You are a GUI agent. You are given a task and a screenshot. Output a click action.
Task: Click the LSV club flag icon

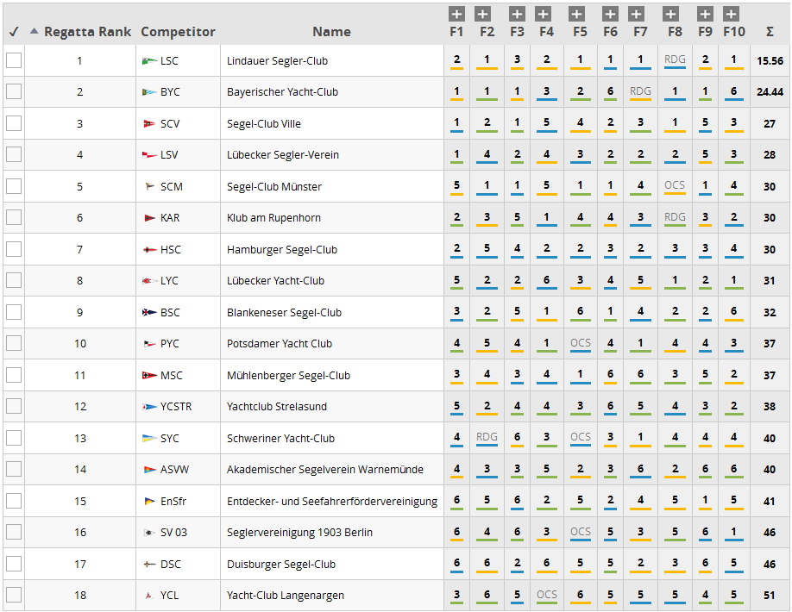coord(149,155)
